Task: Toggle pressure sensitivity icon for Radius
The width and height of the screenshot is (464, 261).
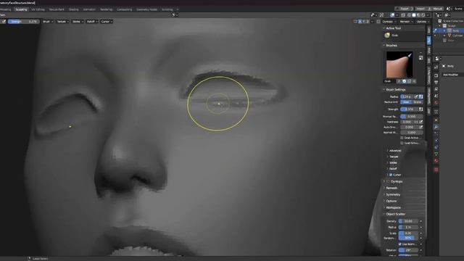Action: pyautogui.click(x=420, y=96)
